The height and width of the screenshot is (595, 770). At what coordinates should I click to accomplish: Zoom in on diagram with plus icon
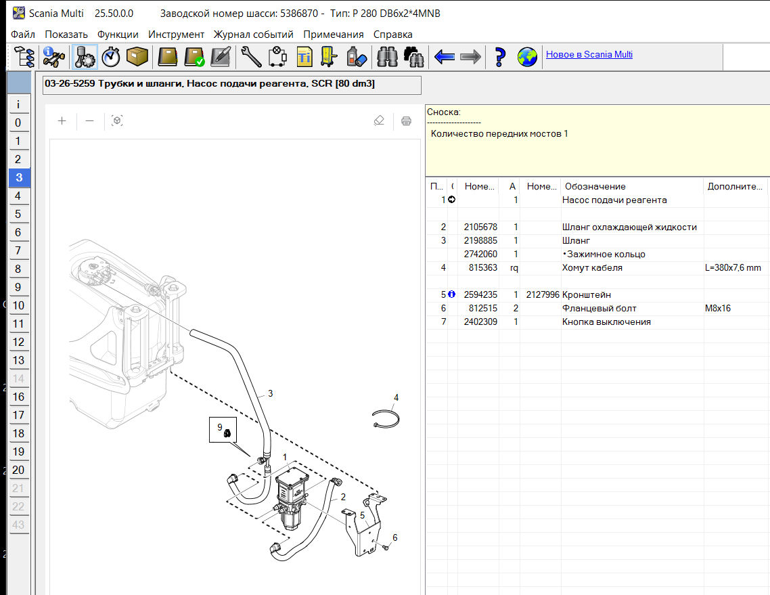click(62, 121)
